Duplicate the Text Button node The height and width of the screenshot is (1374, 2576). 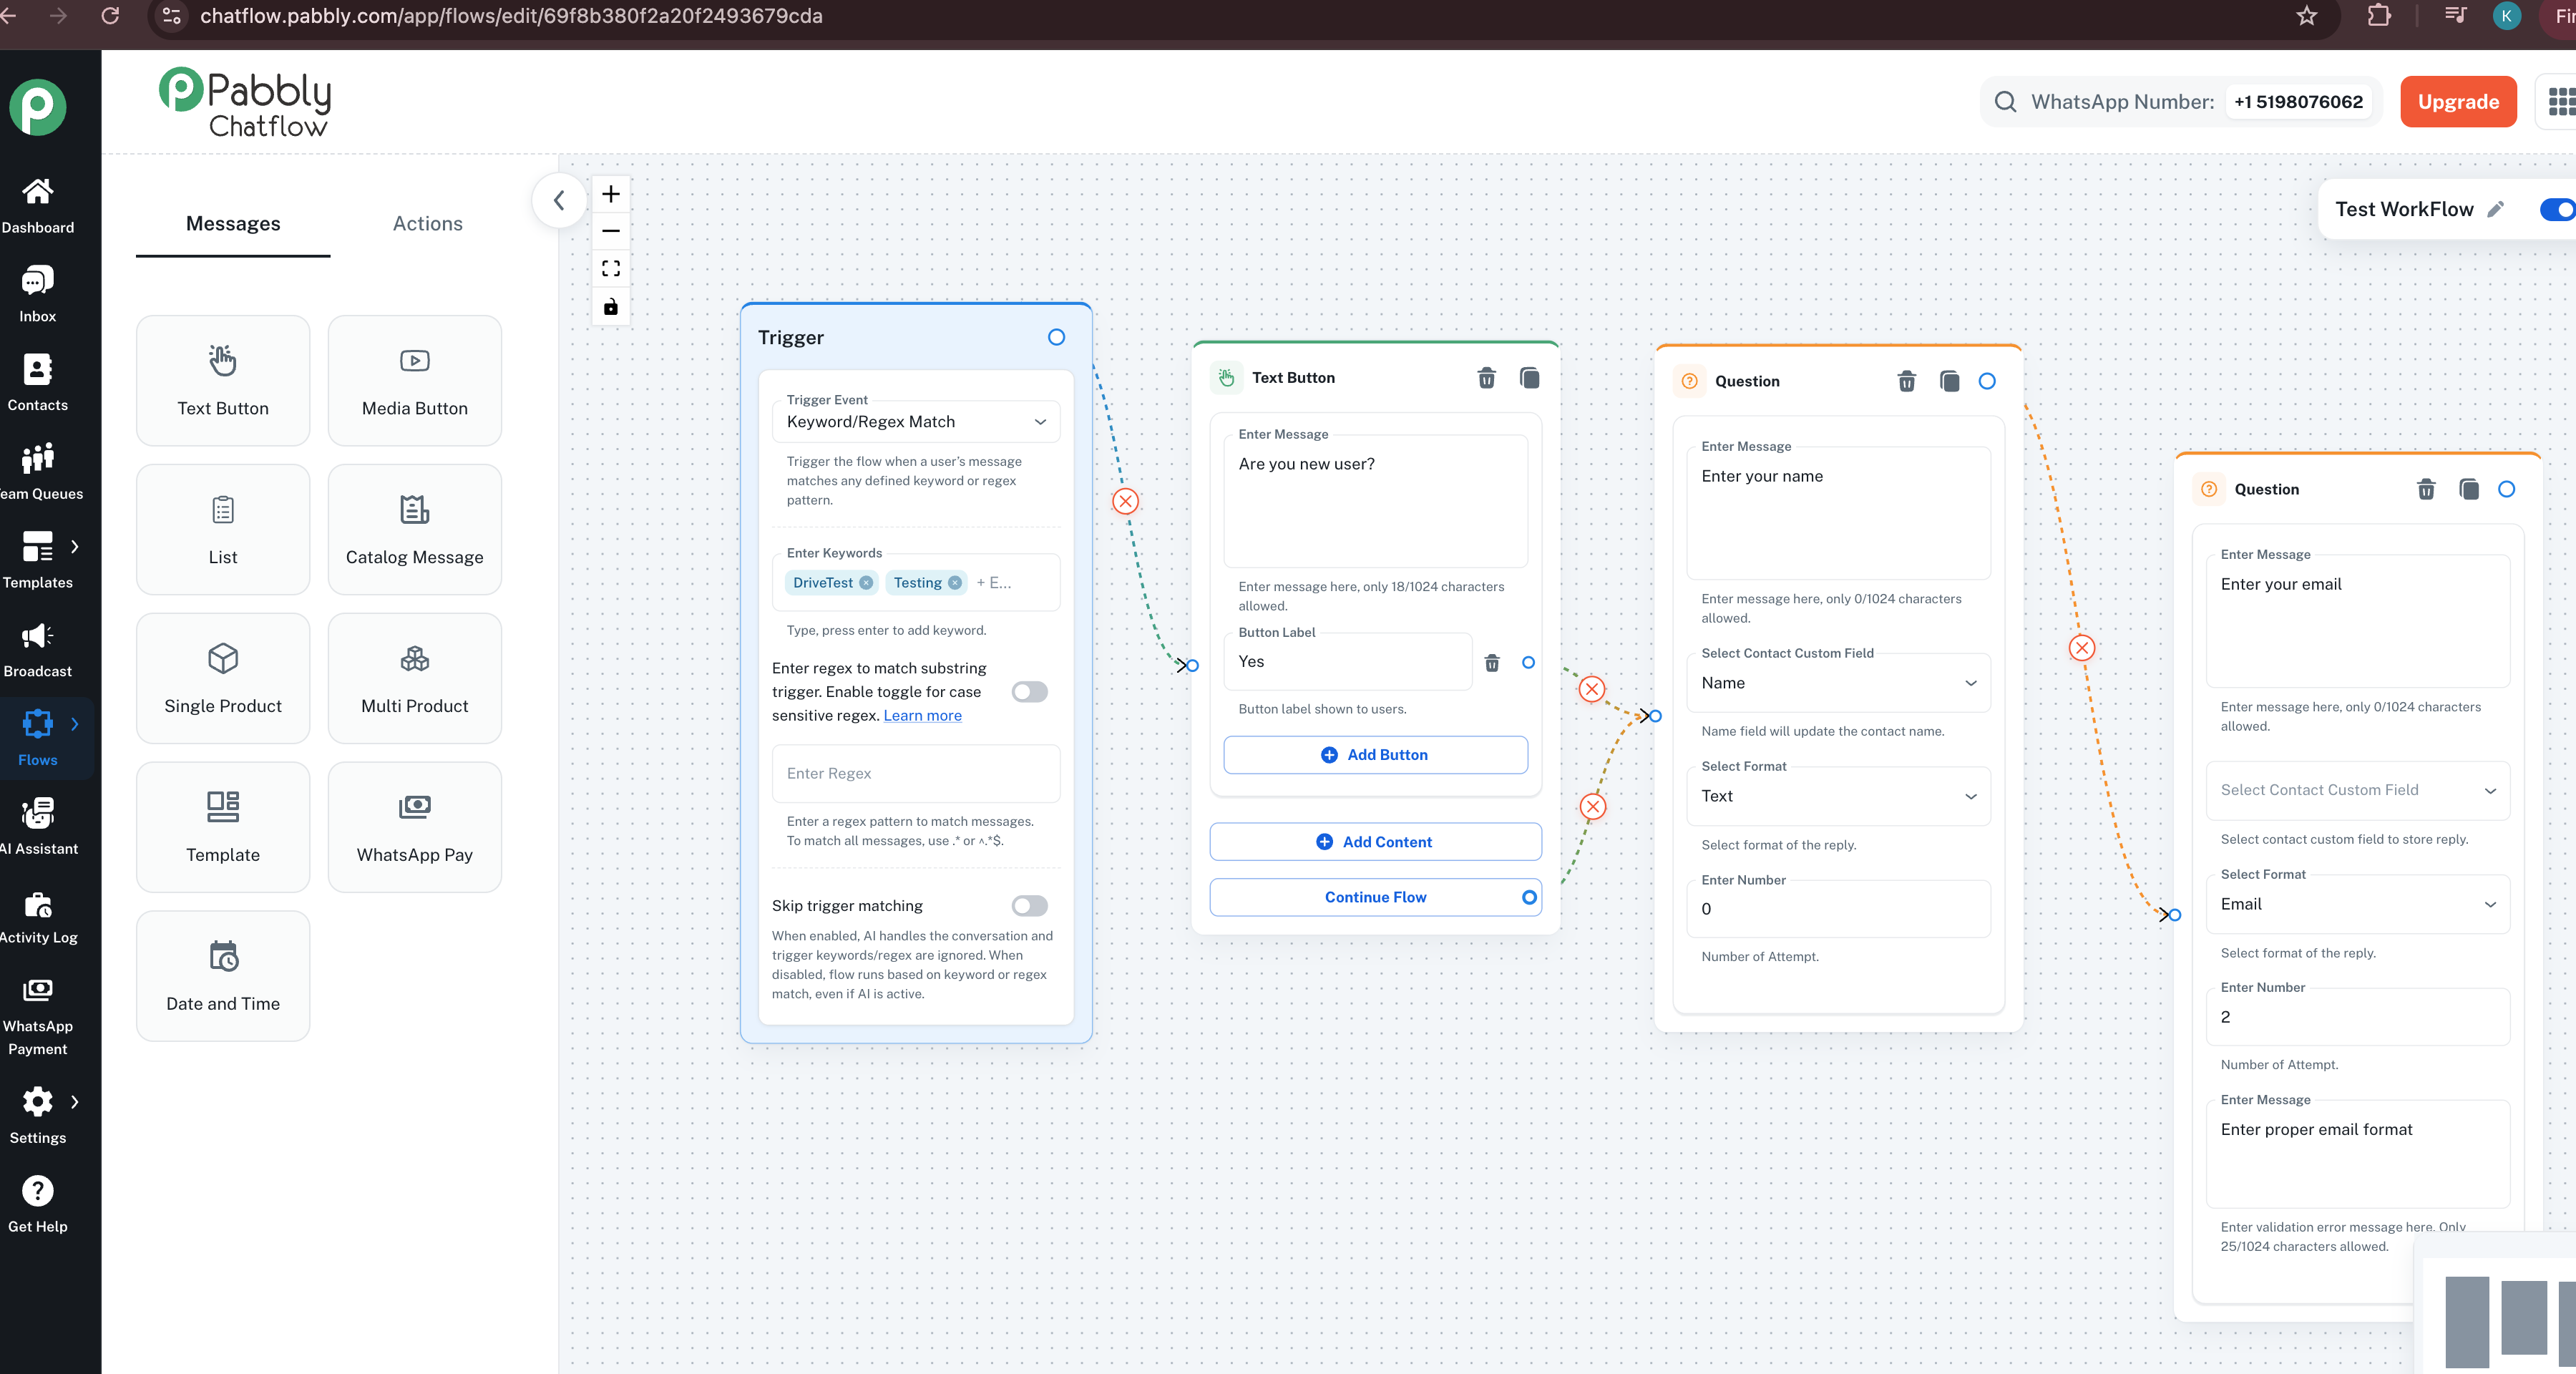(1530, 378)
